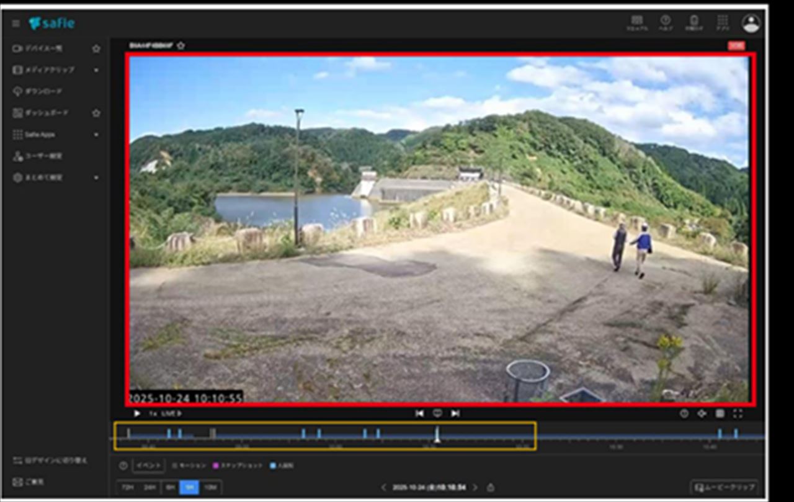Expand the Safie Apps sidebar section
Image resolution: width=794 pixels, height=502 pixels.
[96, 135]
